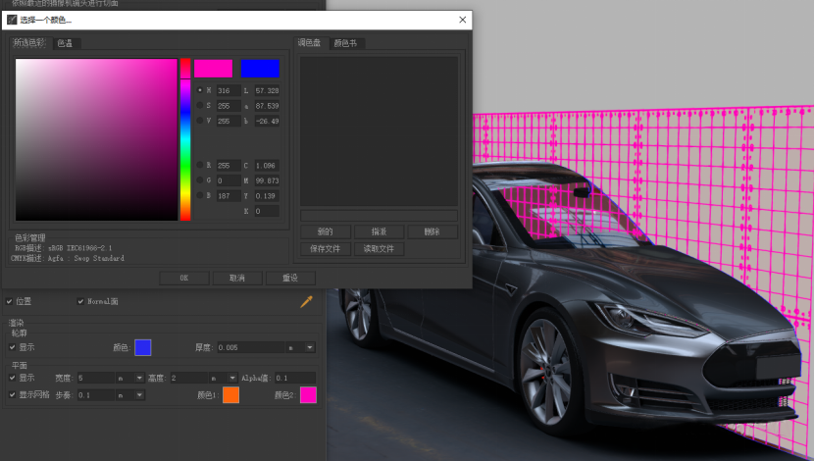
Task: Click the Alpha值 input field
Action: click(294, 378)
